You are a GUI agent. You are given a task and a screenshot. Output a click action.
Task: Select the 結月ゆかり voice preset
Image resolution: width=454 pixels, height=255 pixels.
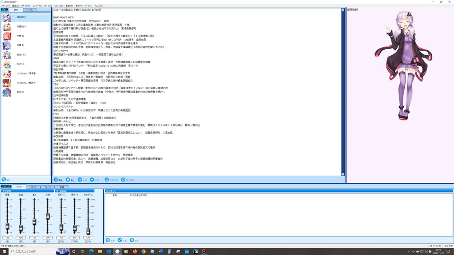(x=26, y=17)
